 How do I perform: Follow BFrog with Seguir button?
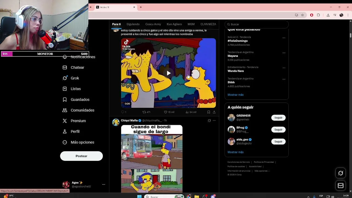pos(278,130)
